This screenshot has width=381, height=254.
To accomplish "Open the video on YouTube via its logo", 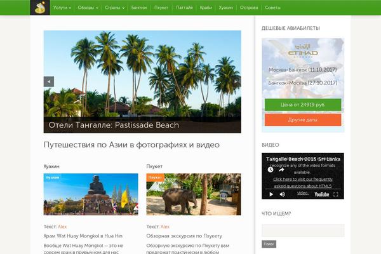I will pos(322,194).
